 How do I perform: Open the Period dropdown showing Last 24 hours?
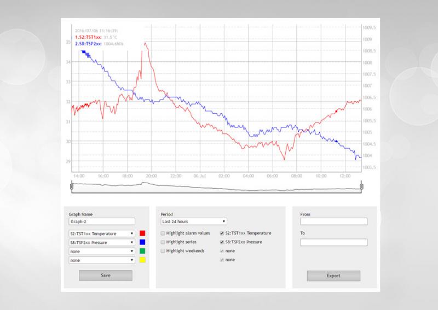193,222
